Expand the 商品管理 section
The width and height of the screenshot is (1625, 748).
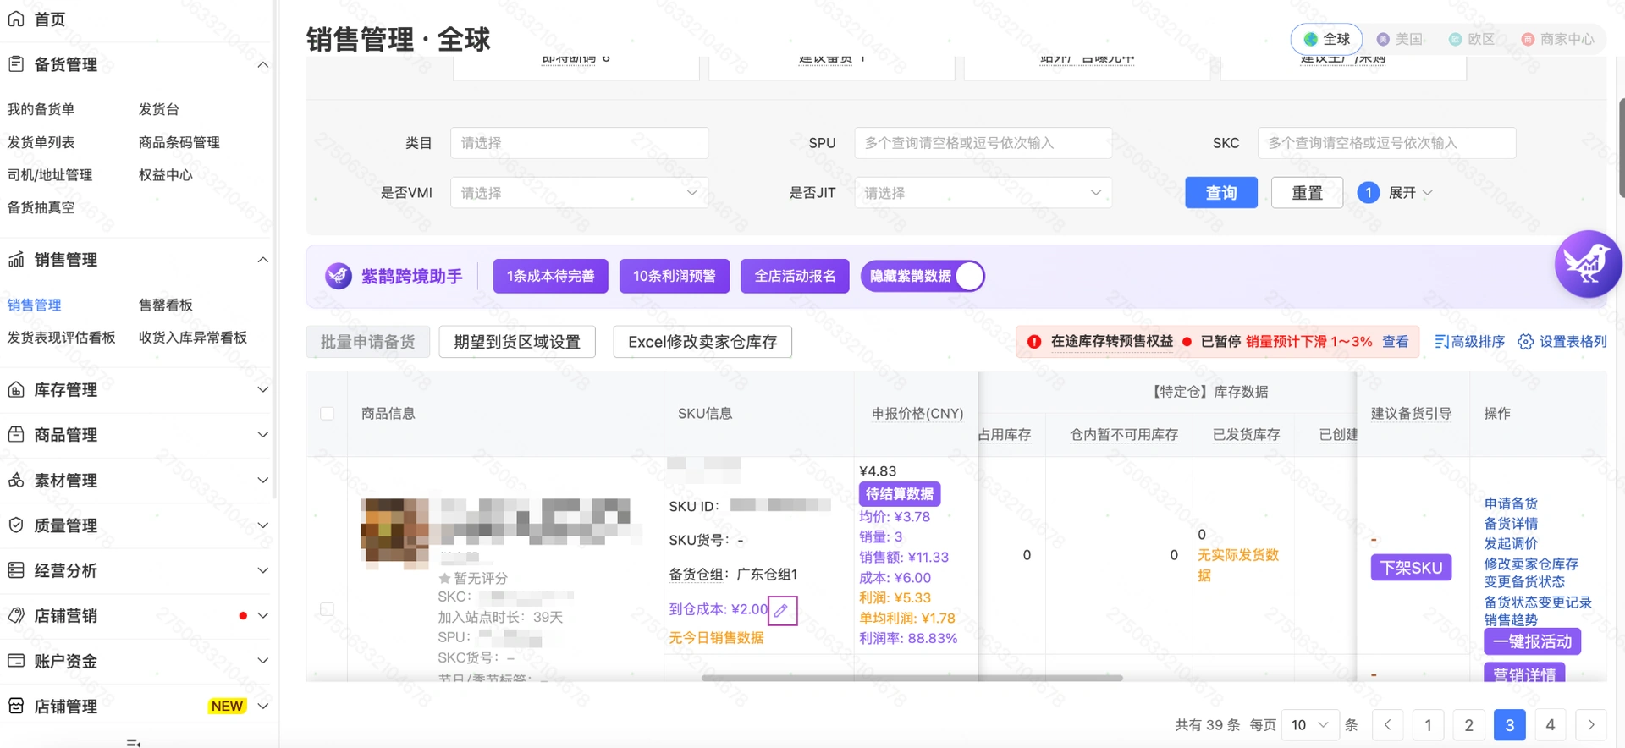(263, 434)
